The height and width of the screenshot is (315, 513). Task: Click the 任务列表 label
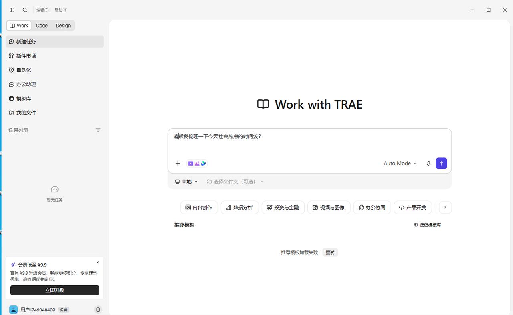[18, 130]
